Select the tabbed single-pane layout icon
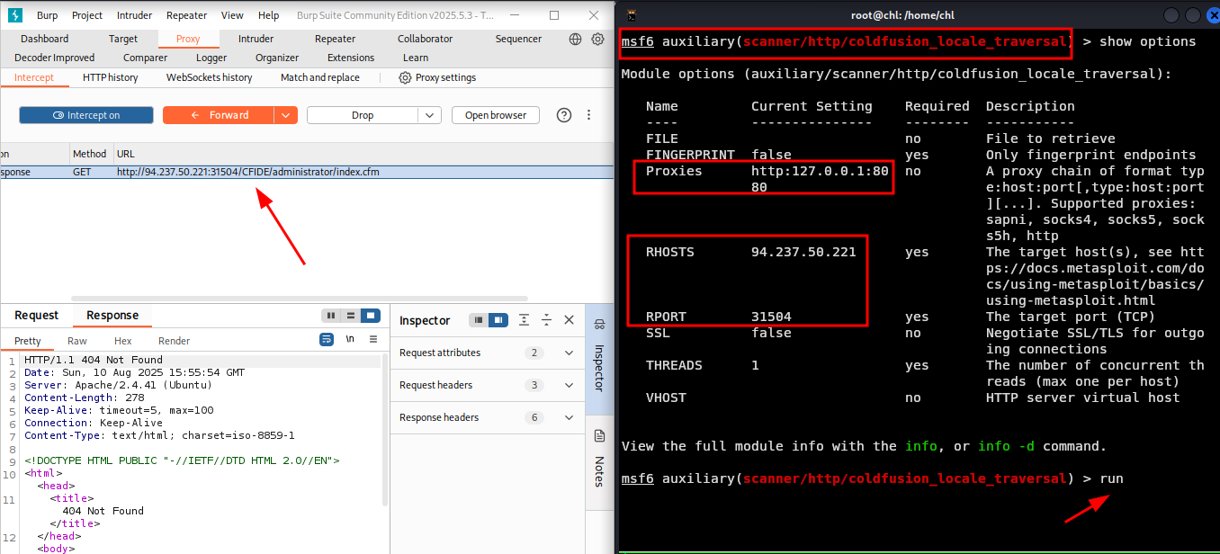This screenshot has height=554, width=1220. (x=370, y=316)
